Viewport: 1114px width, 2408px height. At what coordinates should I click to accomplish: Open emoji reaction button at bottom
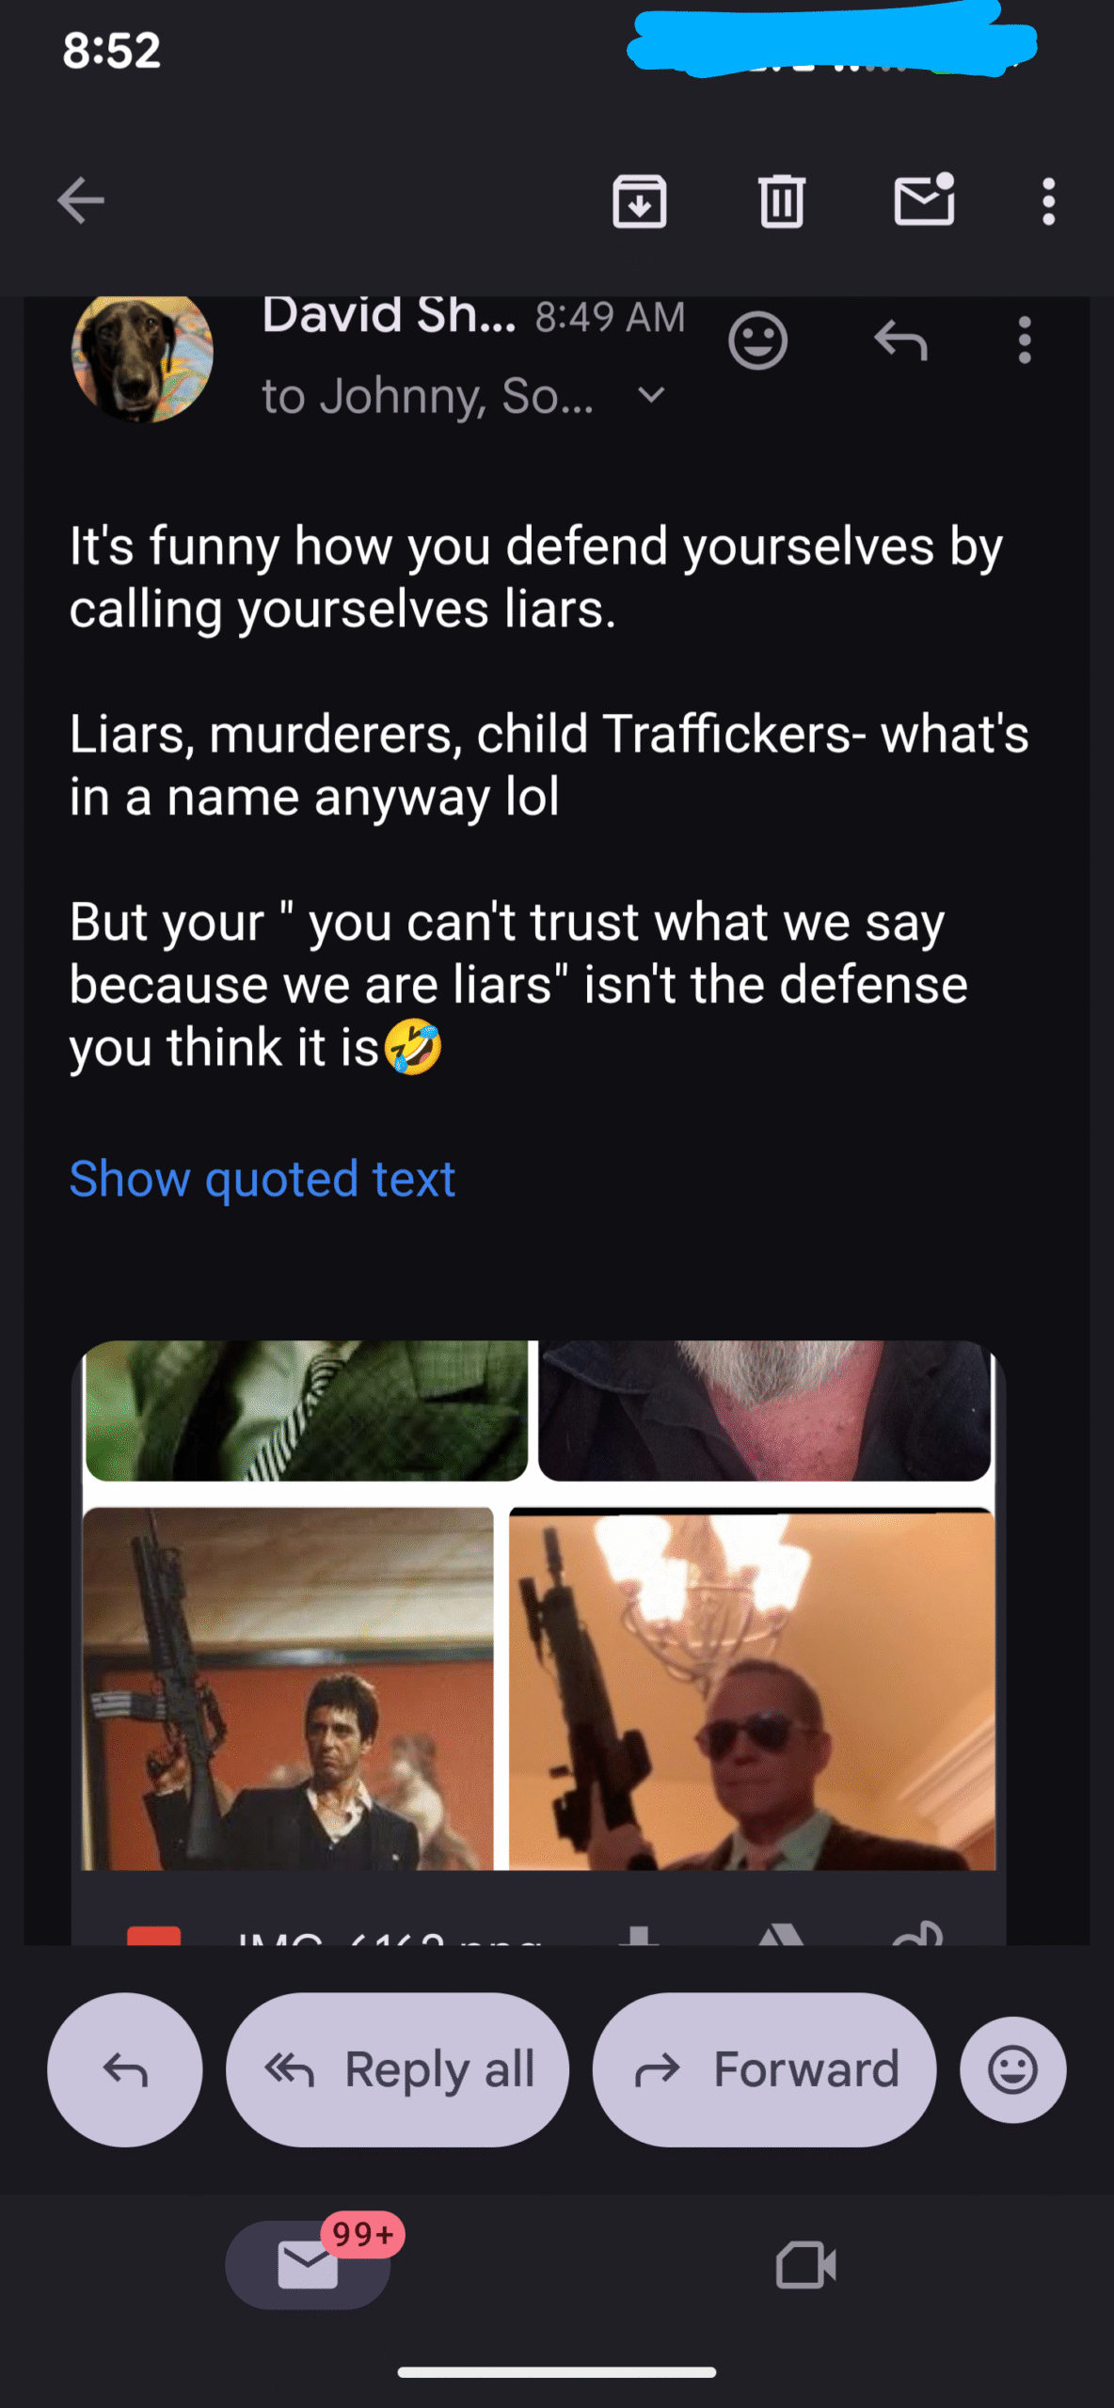click(1012, 2069)
